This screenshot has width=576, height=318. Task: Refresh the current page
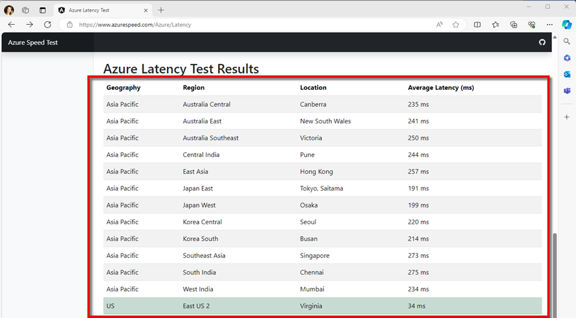click(x=47, y=25)
